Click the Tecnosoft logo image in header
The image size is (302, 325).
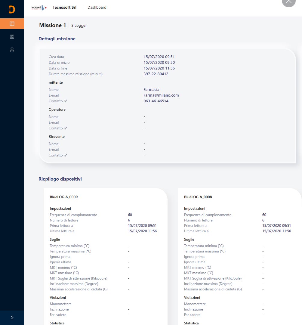click(39, 8)
